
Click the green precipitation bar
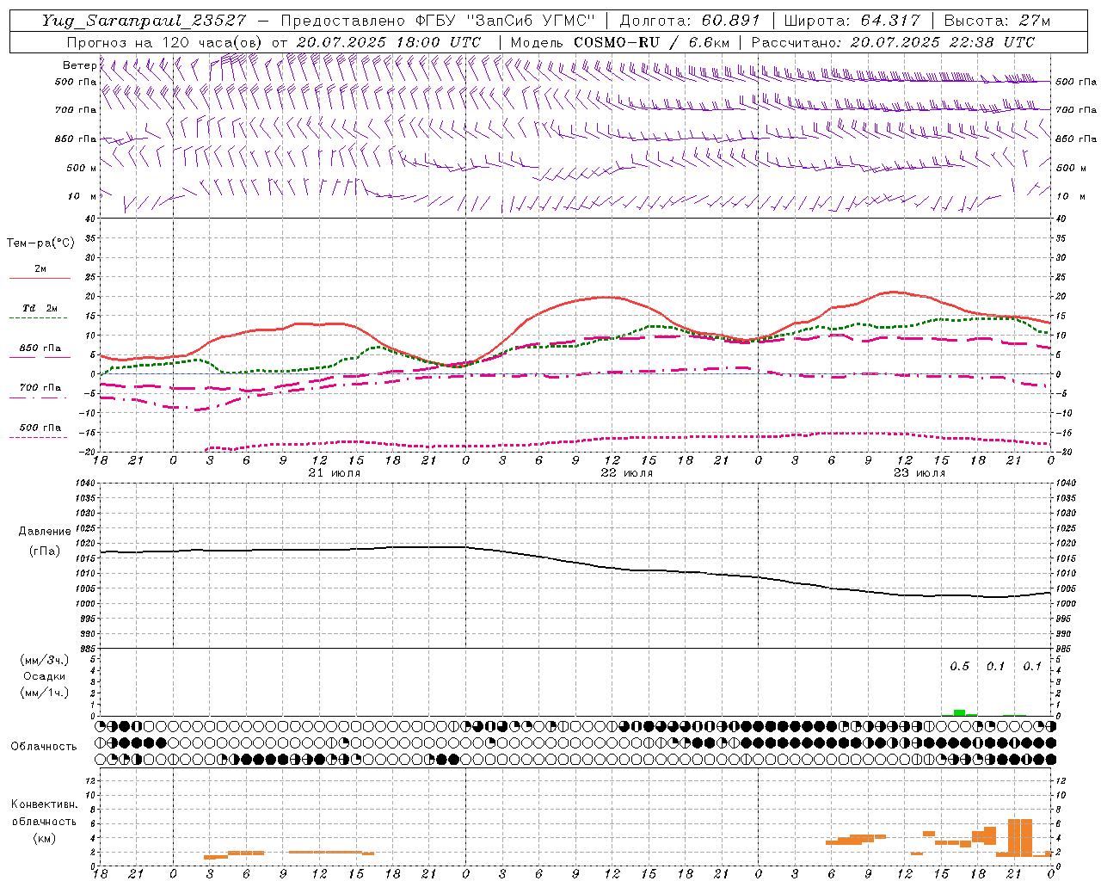(x=959, y=712)
